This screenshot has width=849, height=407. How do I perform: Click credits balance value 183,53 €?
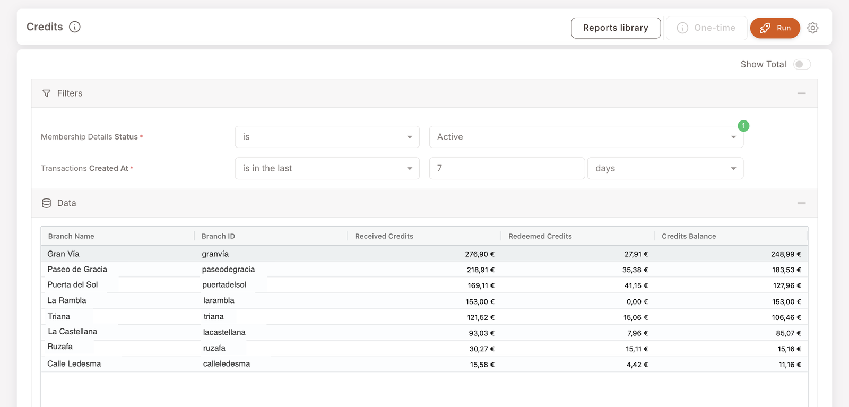tap(787, 270)
